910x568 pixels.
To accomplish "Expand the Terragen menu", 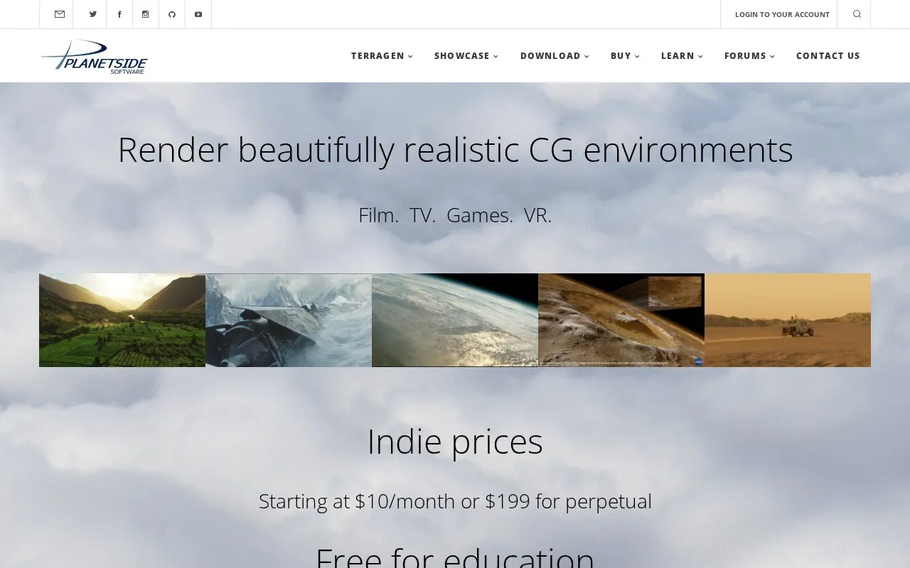I will click(382, 55).
